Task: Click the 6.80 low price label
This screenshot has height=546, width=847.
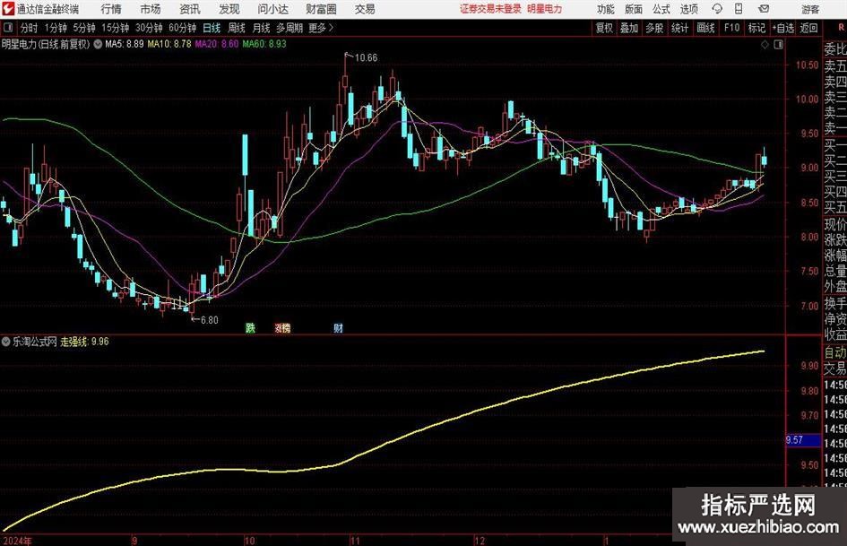Action: (210, 320)
